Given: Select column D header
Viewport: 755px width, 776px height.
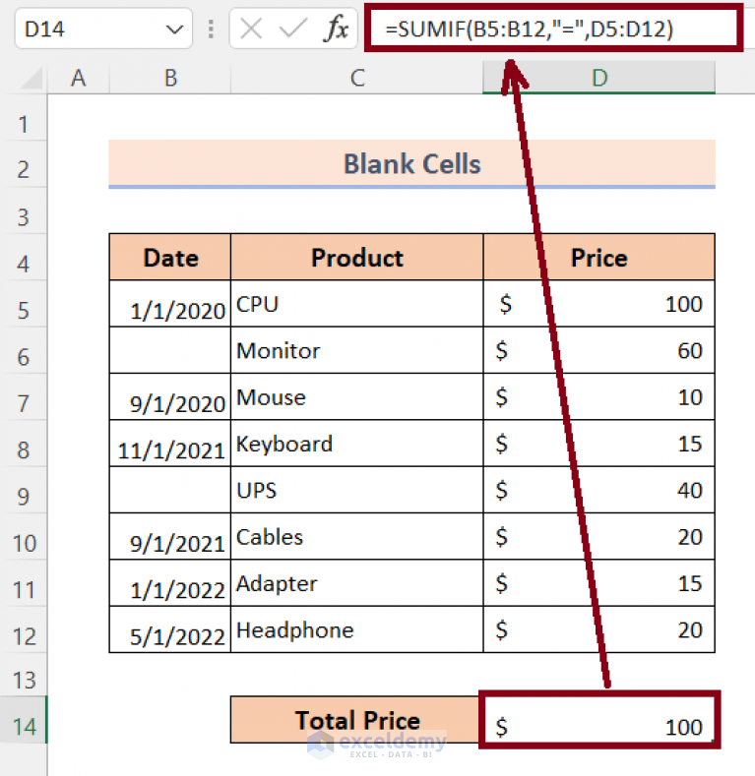Looking at the screenshot, I should (598, 78).
